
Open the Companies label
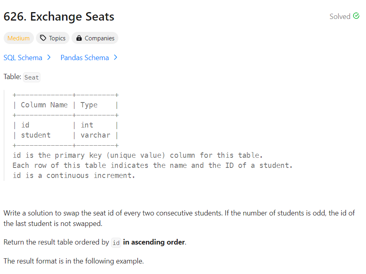(x=99, y=38)
